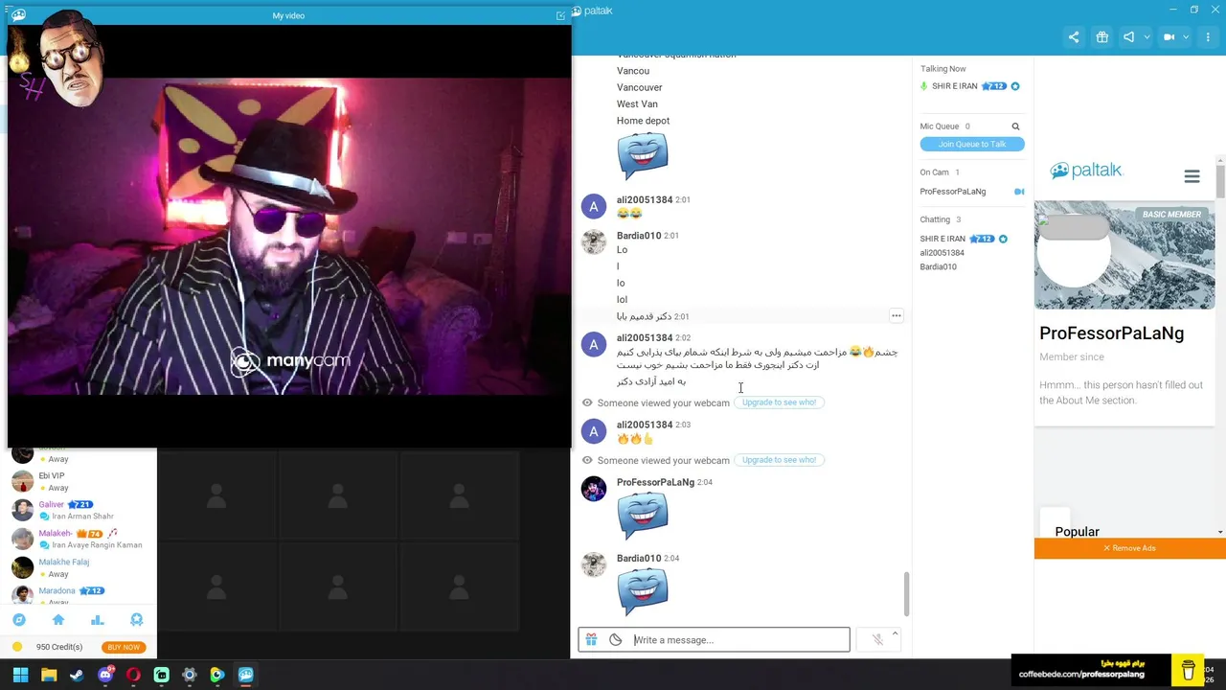
Task: Expand the speaker volume dropdown arrow
Action: coord(1147,37)
